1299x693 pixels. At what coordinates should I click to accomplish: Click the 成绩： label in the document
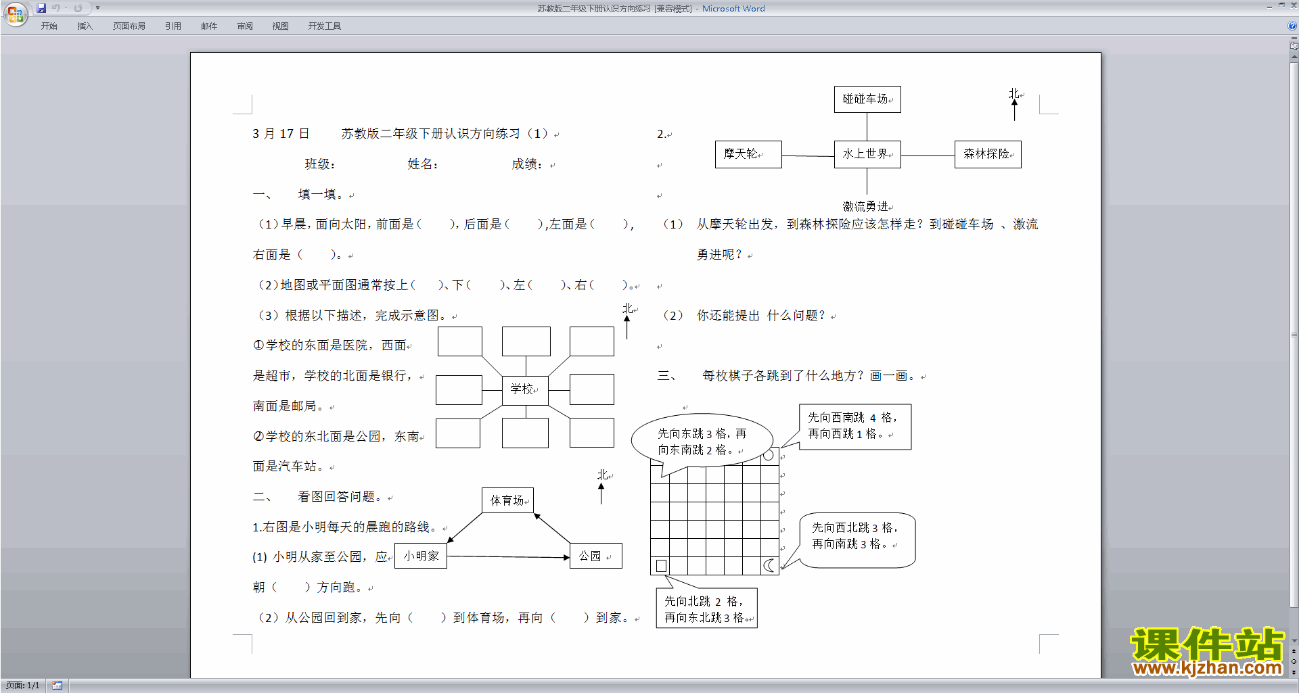527,164
